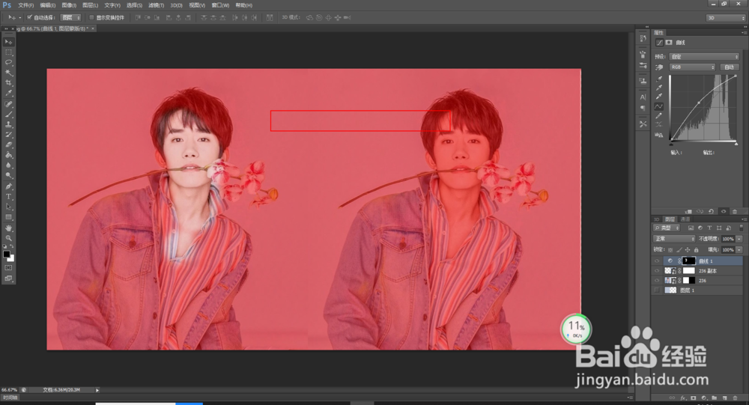Open the RGB channel dropdown
The height and width of the screenshot is (405, 749).
click(692, 67)
